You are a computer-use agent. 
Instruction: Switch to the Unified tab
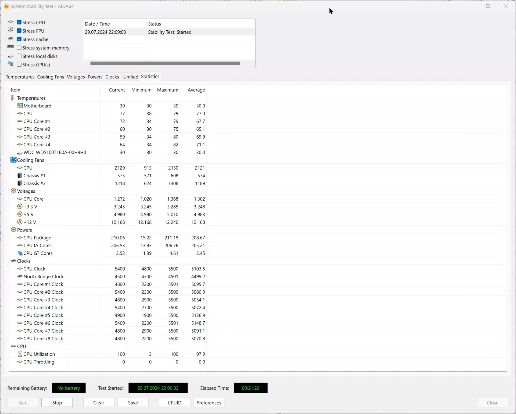click(131, 77)
